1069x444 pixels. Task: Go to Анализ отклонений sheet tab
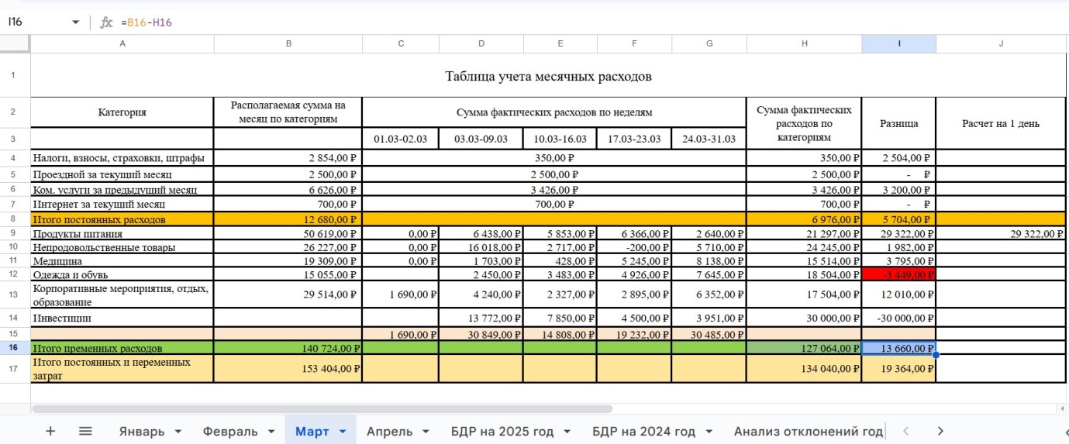[808, 431]
